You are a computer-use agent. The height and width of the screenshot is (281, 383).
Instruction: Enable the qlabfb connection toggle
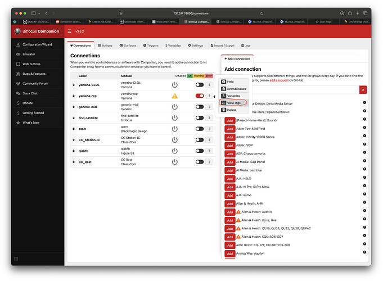click(200, 151)
